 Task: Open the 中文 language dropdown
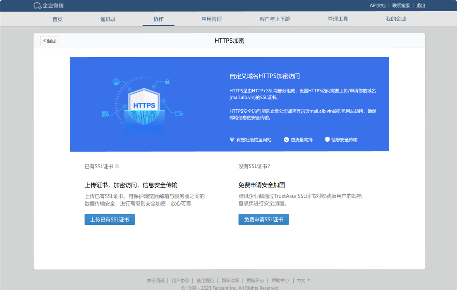click(303, 280)
